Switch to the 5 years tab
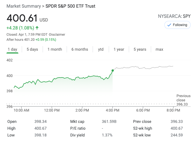Screen dimensions: 196x141 [140, 49]
